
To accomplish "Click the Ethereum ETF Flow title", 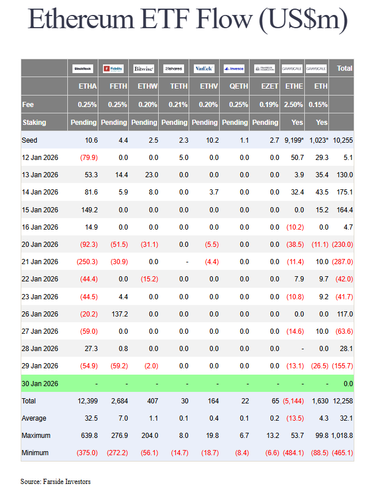I will [x=187, y=20].
